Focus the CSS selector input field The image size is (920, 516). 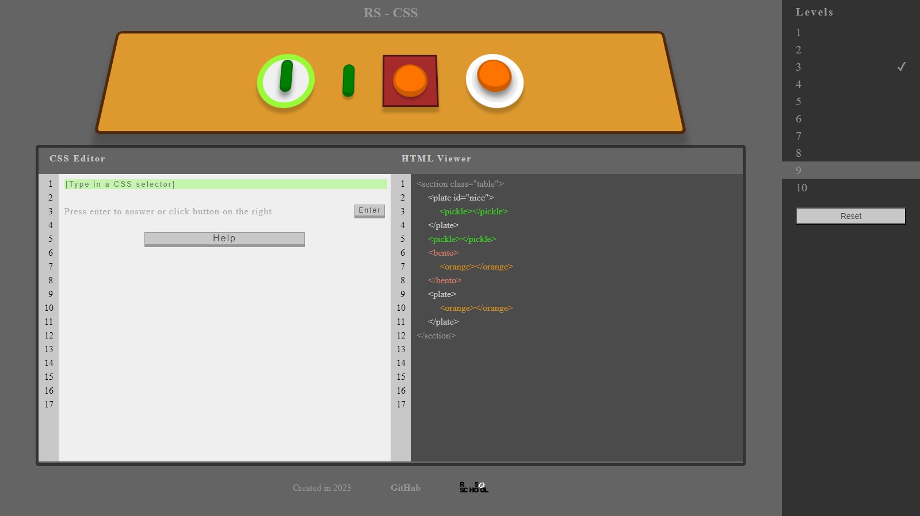click(226, 184)
